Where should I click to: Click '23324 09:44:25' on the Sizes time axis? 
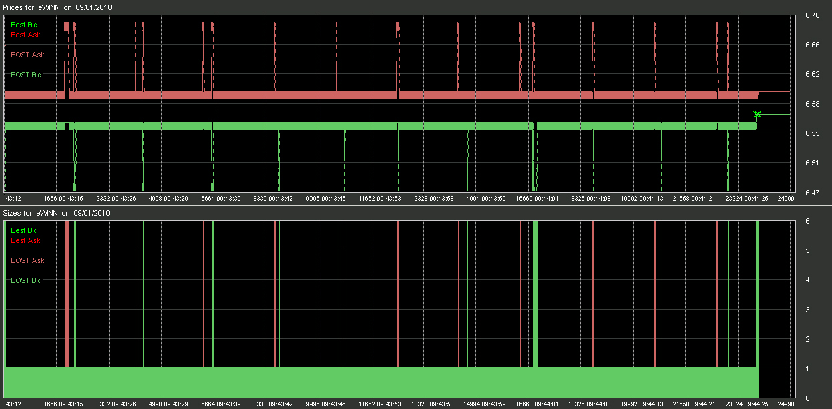click(x=747, y=404)
